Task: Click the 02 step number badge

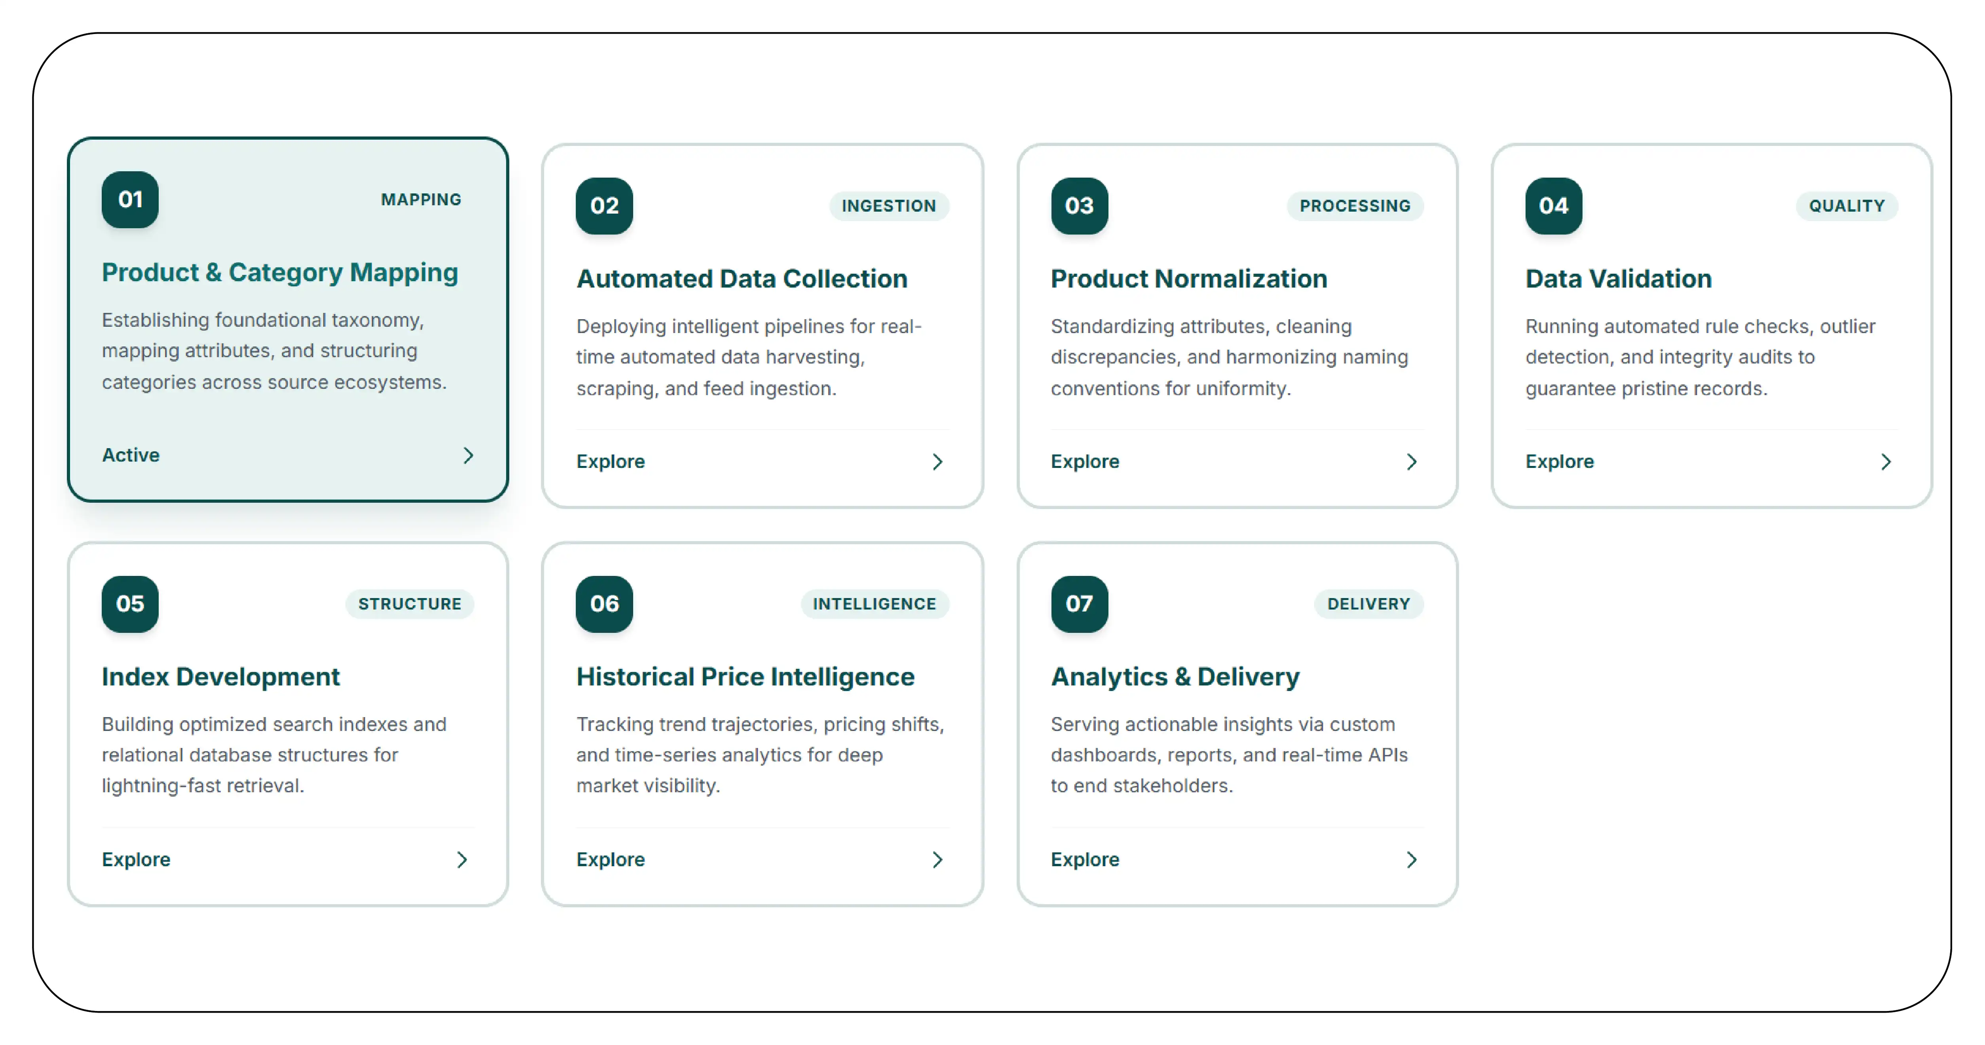Action: pos(605,206)
